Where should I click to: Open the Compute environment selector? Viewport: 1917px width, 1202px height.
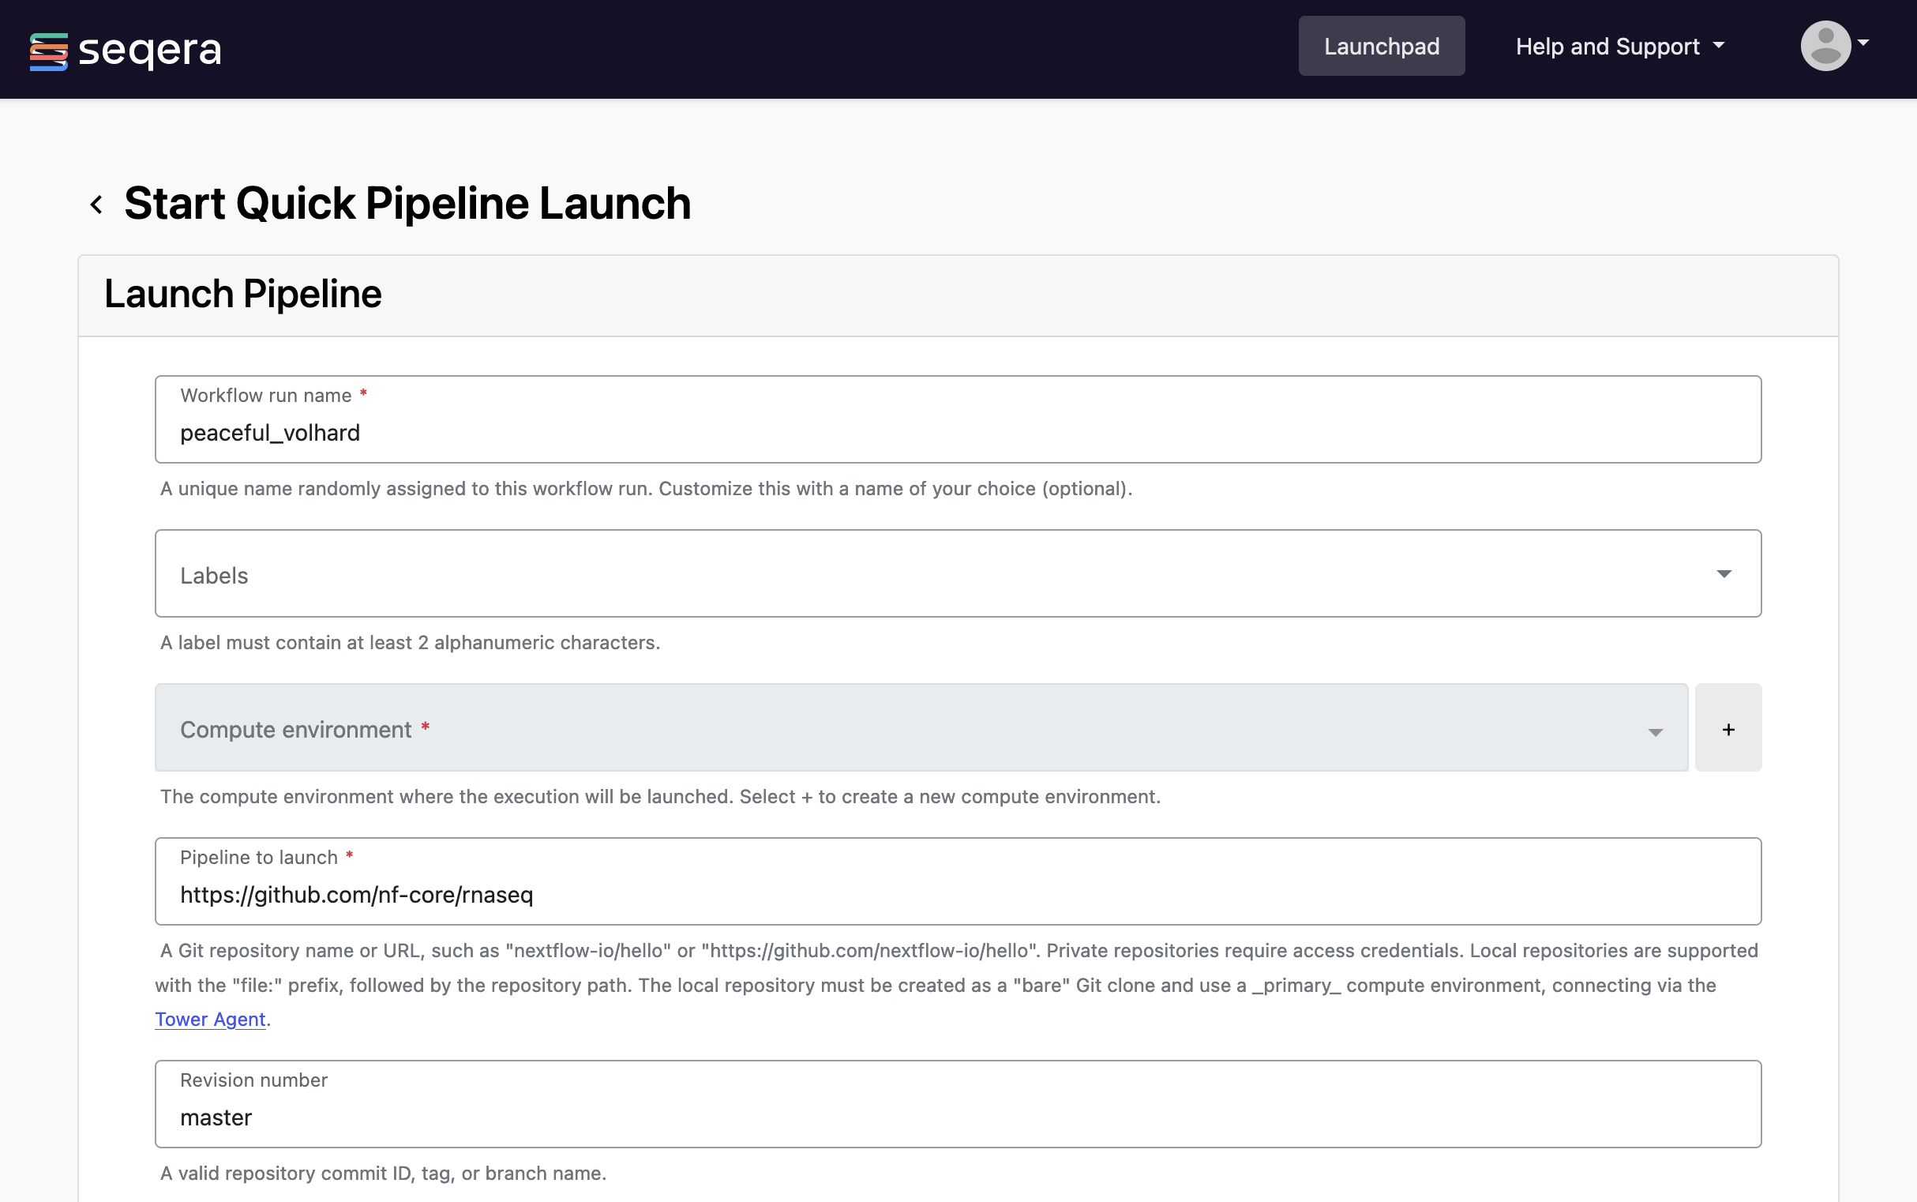click(x=922, y=727)
